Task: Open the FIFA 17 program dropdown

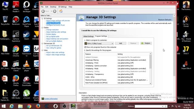Action: (x=99, y=44)
